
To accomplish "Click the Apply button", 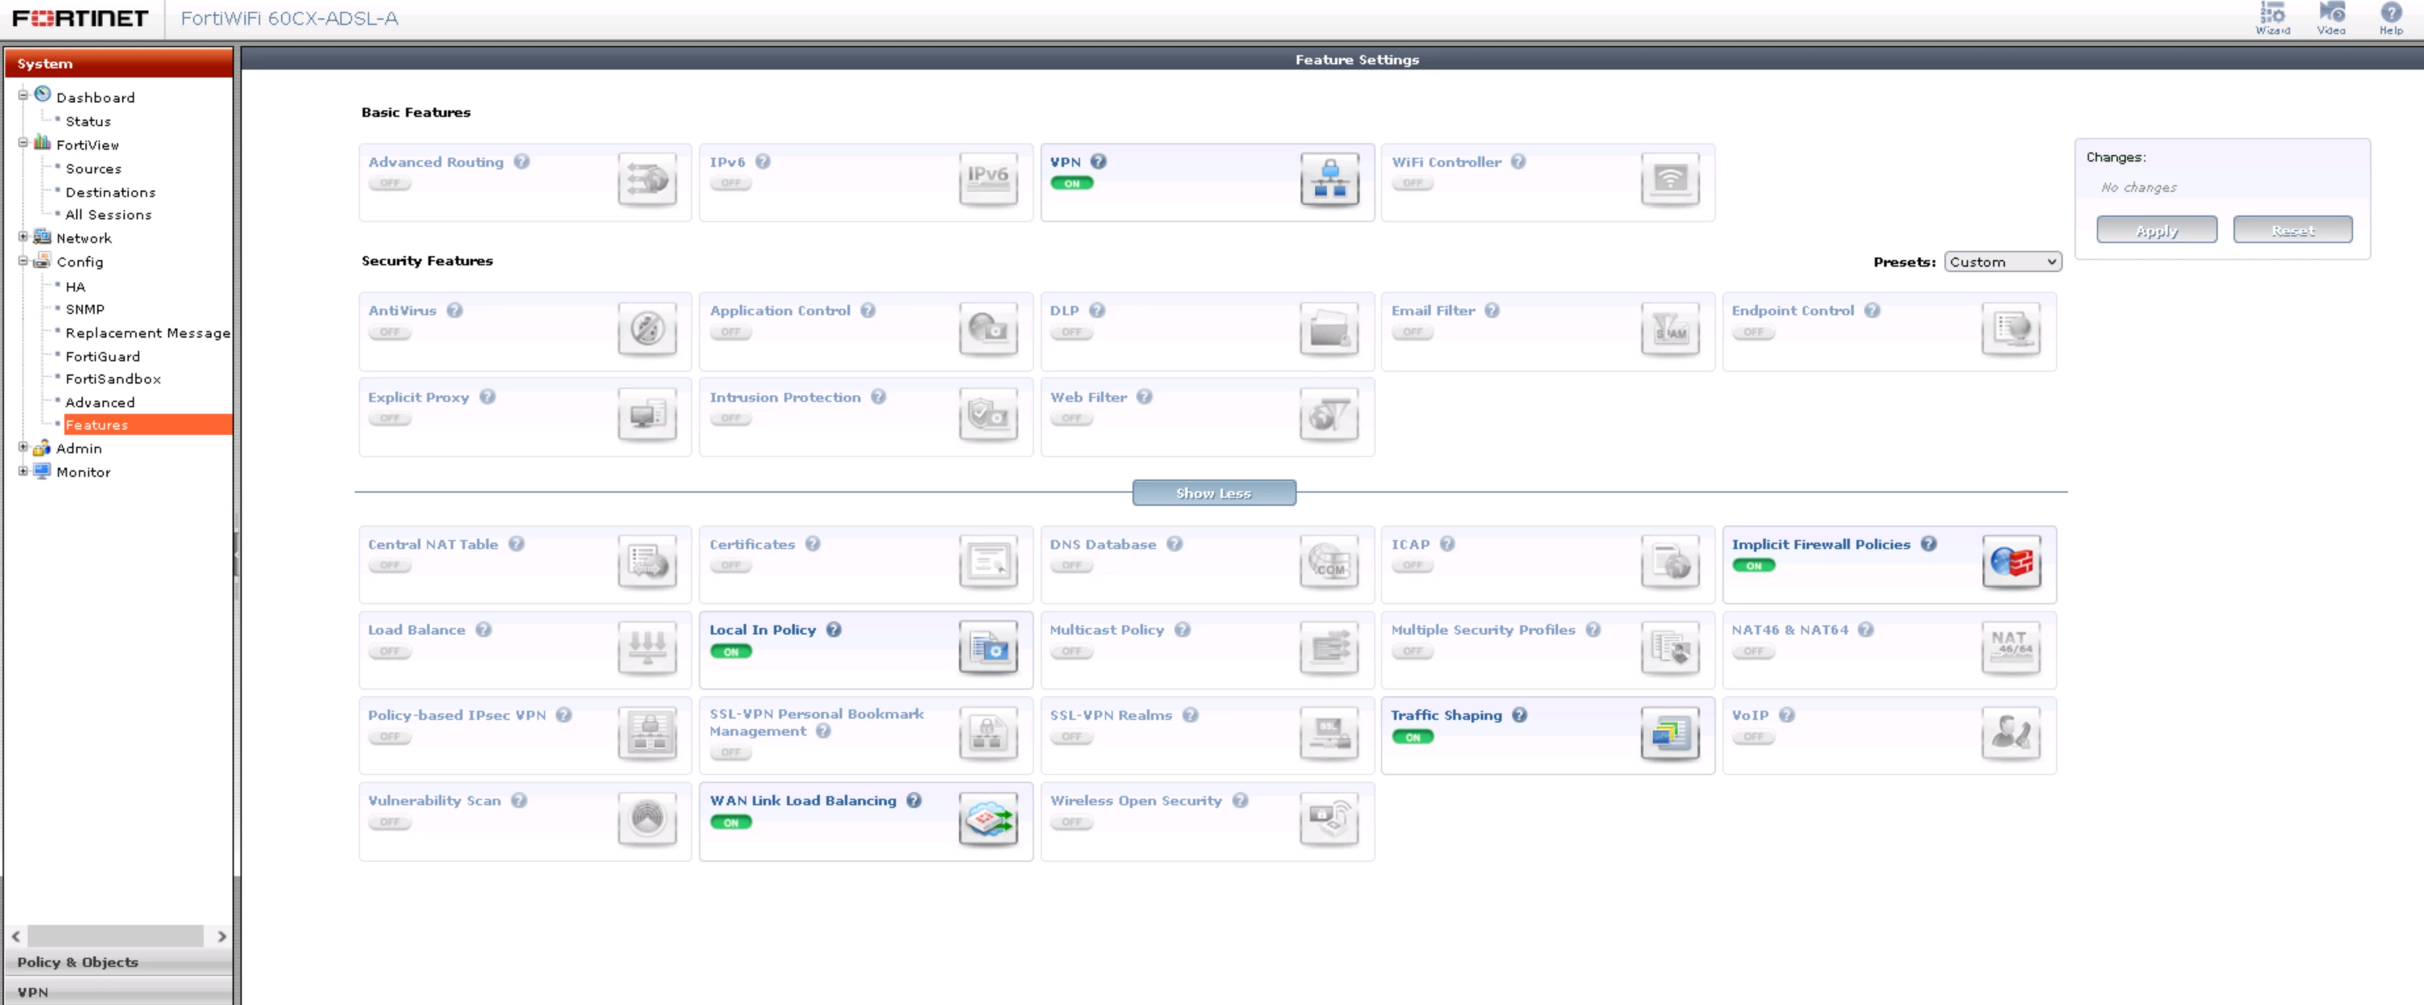I will tap(2156, 230).
